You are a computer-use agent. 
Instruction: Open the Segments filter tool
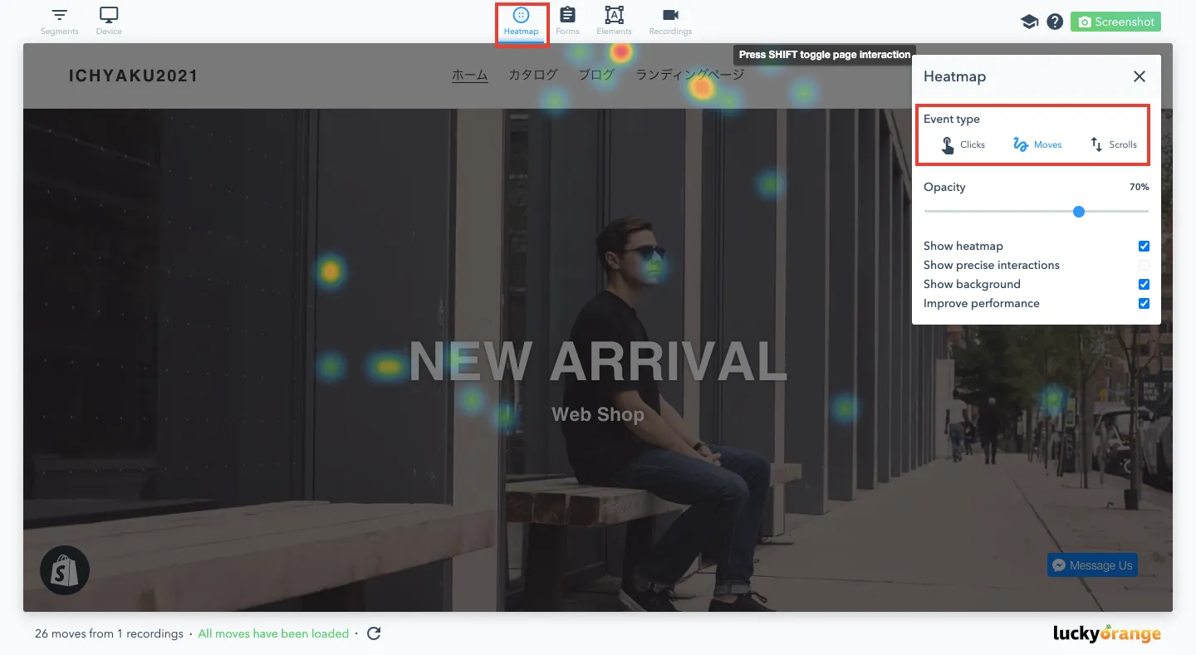point(60,22)
